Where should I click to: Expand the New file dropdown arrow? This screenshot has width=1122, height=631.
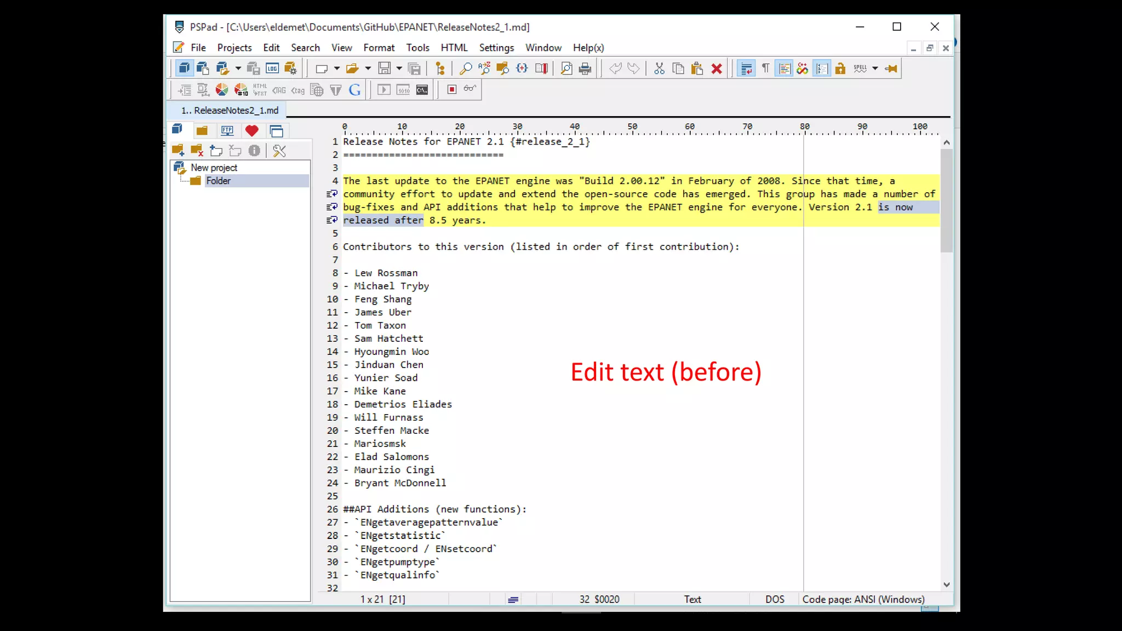click(x=336, y=68)
